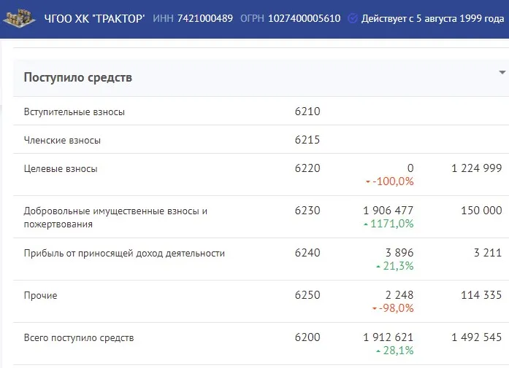Image resolution: width=509 pixels, height=368 pixels.
Task: Click the value 1 912 621 total
Action: 388,337
